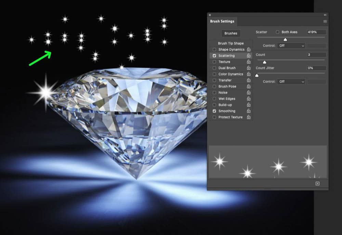Screen dimensions: 342x235
Task: Enable Color Dynamics checkbox
Action: (214, 74)
